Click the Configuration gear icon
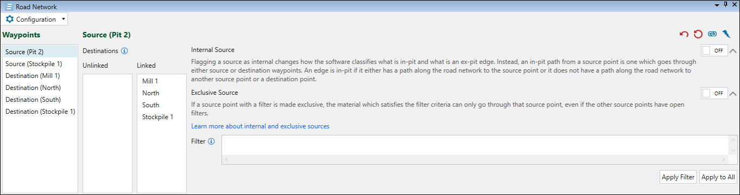Image resolution: width=740 pixels, height=195 pixels. click(10, 19)
